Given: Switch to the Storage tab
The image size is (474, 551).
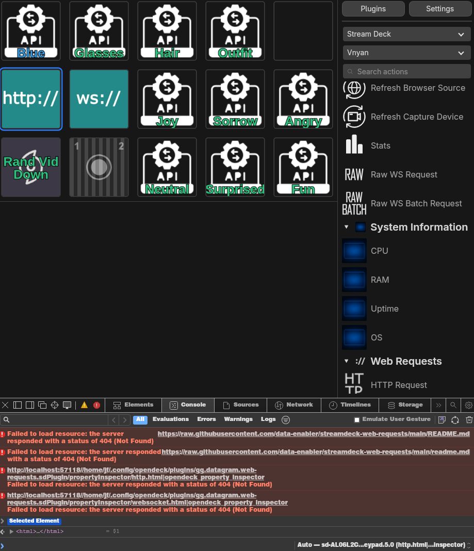Looking at the screenshot, I should (405, 405).
